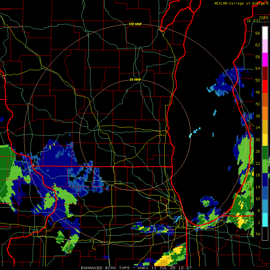
Task: Click the magenta legend swatch
Action: (x=265, y=60)
